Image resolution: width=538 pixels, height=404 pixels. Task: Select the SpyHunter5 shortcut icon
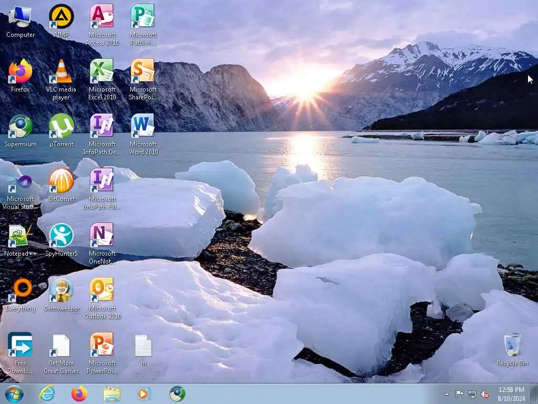pos(61,240)
